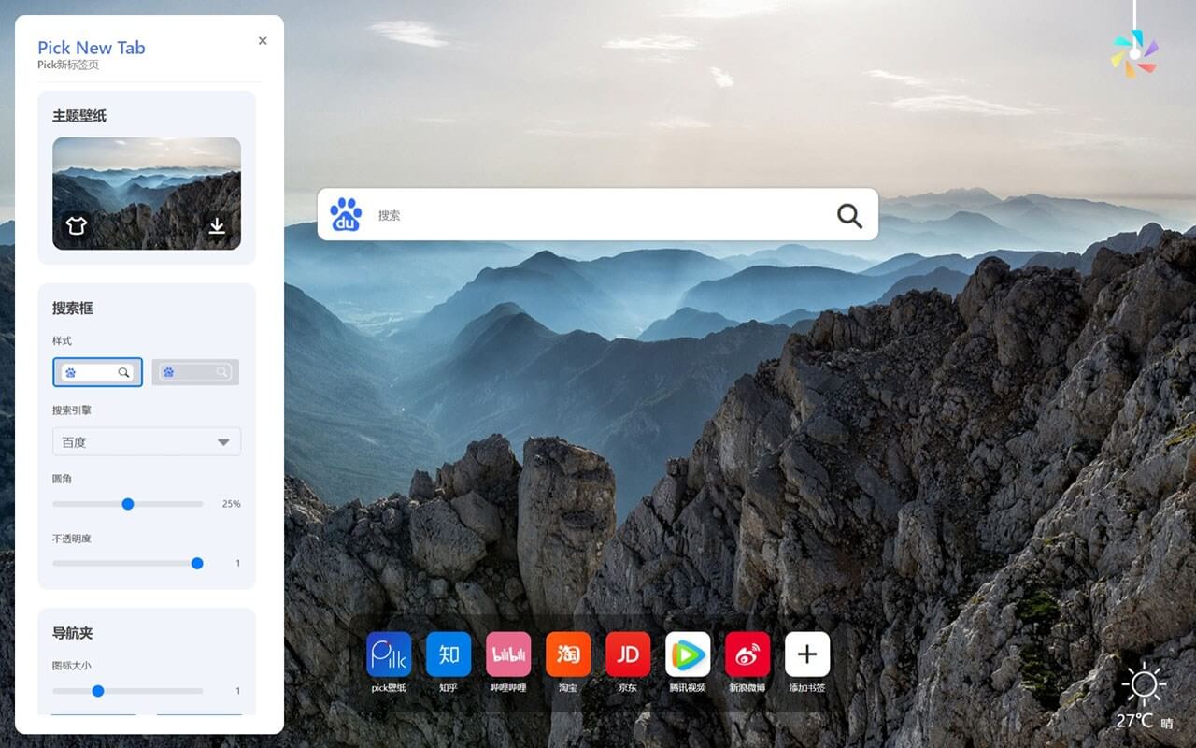This screenshot has height=748, width=1196.
Task: Type in the 搜索 input field
Action: [x=598, y=215]
